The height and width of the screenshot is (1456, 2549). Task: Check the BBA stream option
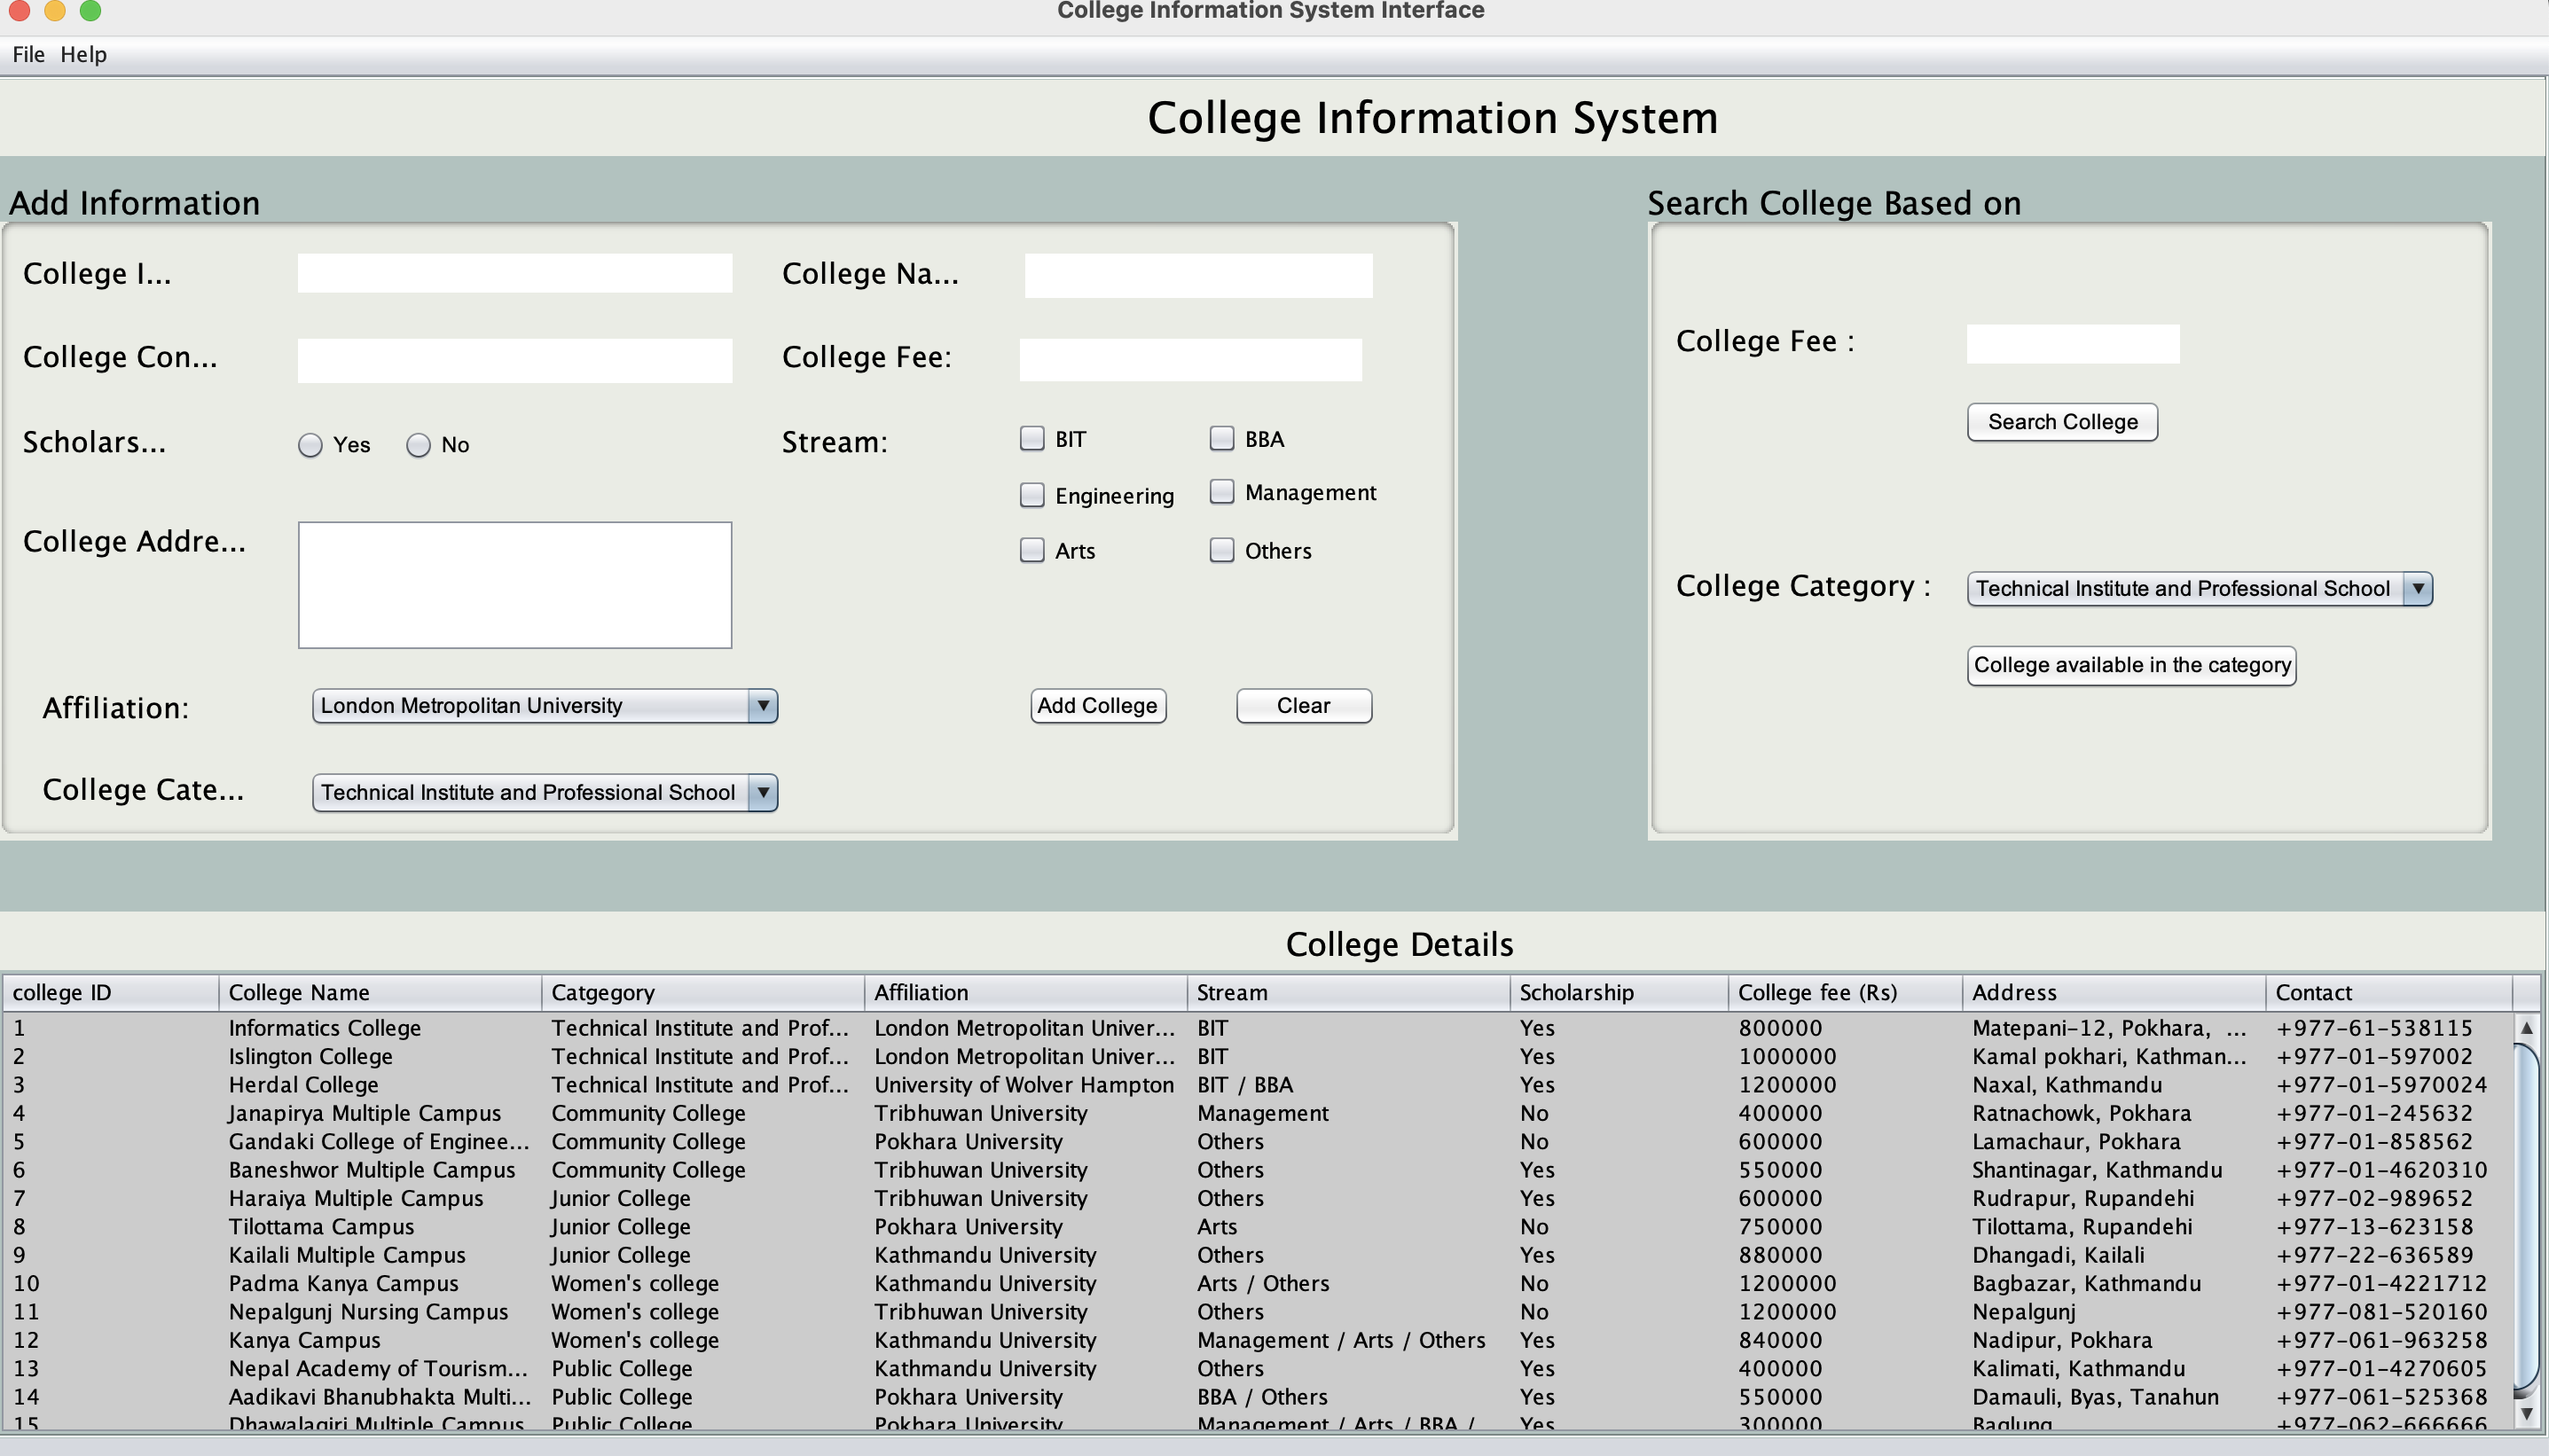click(1222, 438)
